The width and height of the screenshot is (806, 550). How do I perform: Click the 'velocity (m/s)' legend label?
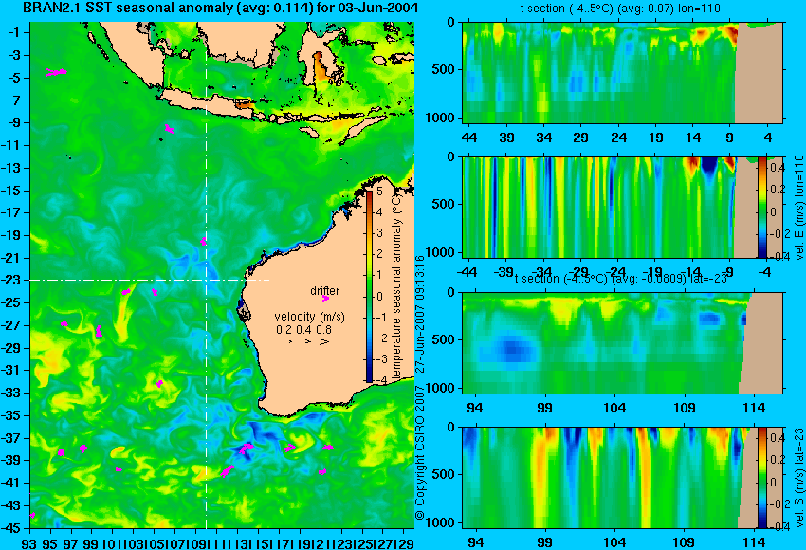[309, 316]
